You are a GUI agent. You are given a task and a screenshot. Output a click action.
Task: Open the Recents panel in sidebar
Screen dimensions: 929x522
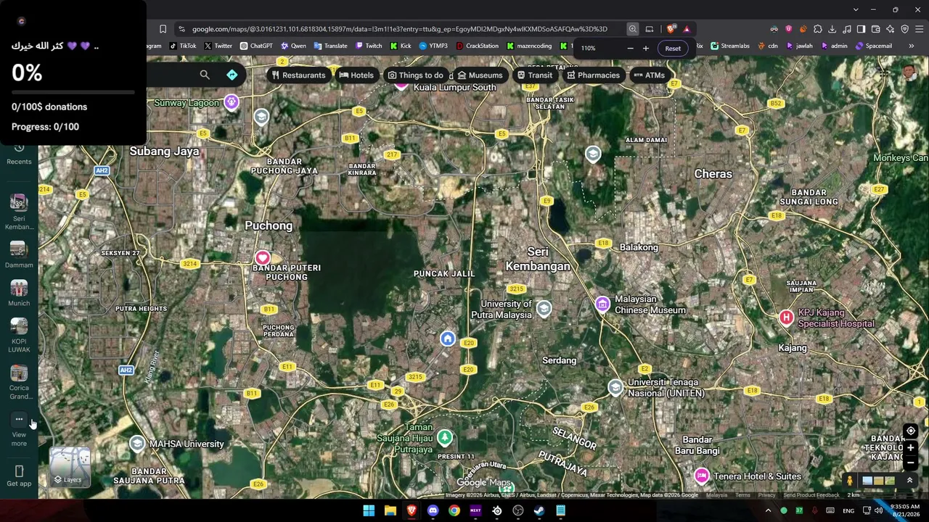click(x=19, y=154)
